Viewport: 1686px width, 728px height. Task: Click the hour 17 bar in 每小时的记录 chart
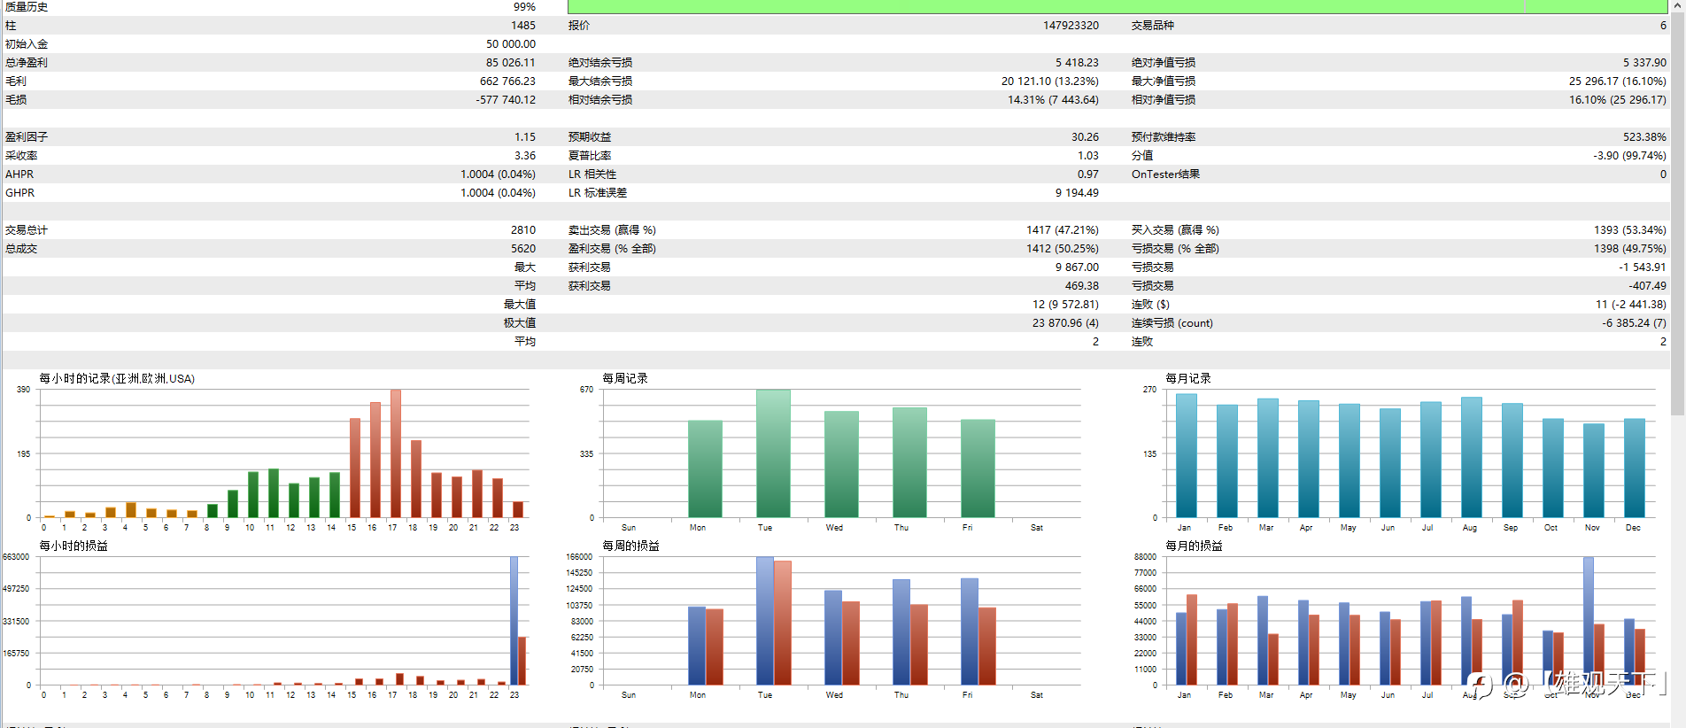tap(396, 453)
